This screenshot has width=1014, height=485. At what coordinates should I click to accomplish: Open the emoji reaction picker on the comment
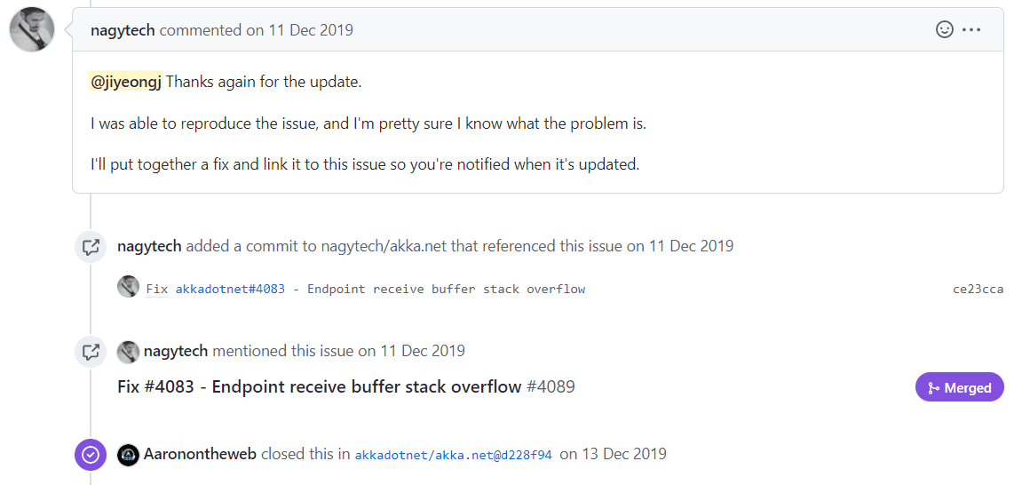[x=945, y=29]
